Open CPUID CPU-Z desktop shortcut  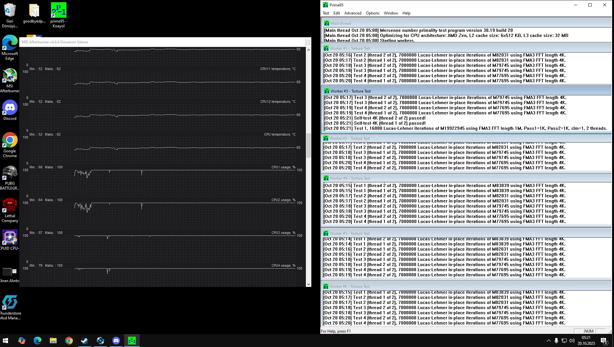coord(10,240)
